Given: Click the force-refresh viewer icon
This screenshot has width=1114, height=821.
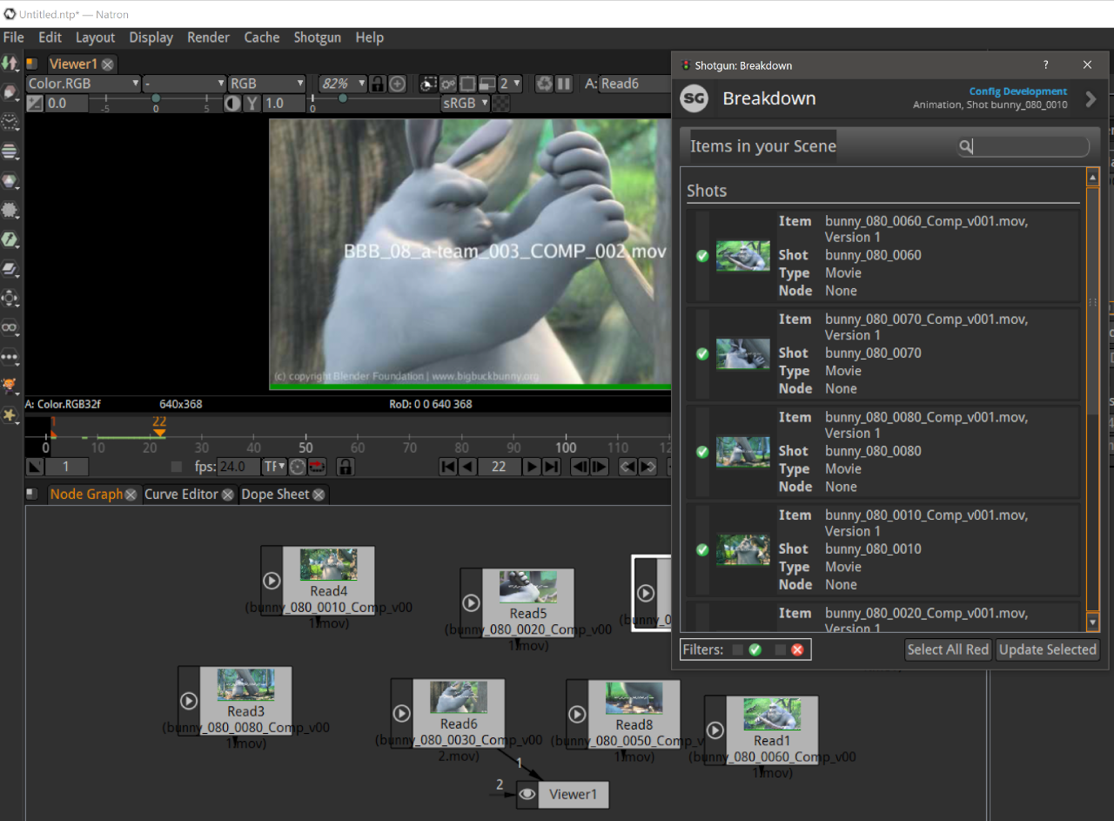Looking at the screenshot, I should pos(544,84).
